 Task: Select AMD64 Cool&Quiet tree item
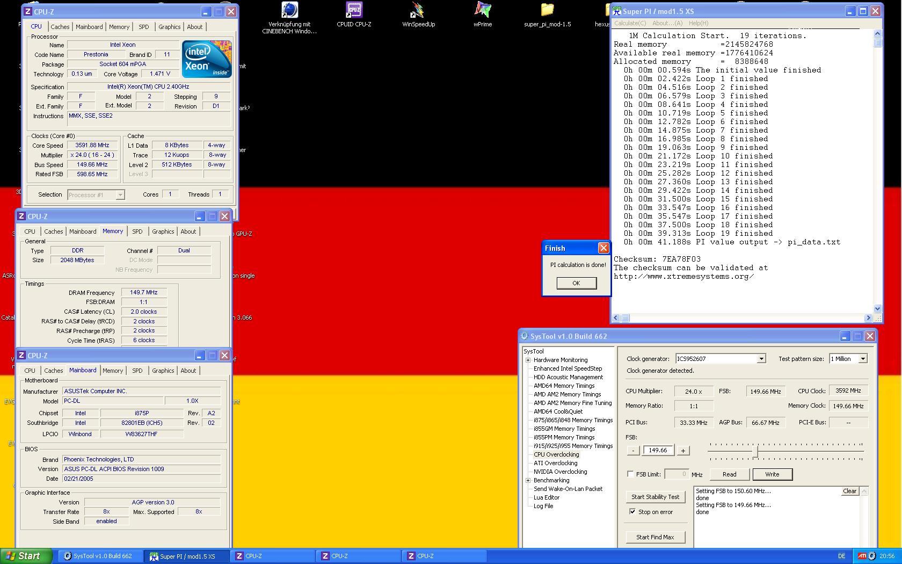tap(558, 411)
